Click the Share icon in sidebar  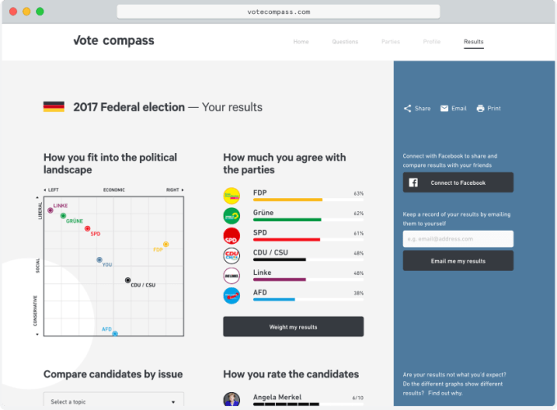tap(407, 108)
